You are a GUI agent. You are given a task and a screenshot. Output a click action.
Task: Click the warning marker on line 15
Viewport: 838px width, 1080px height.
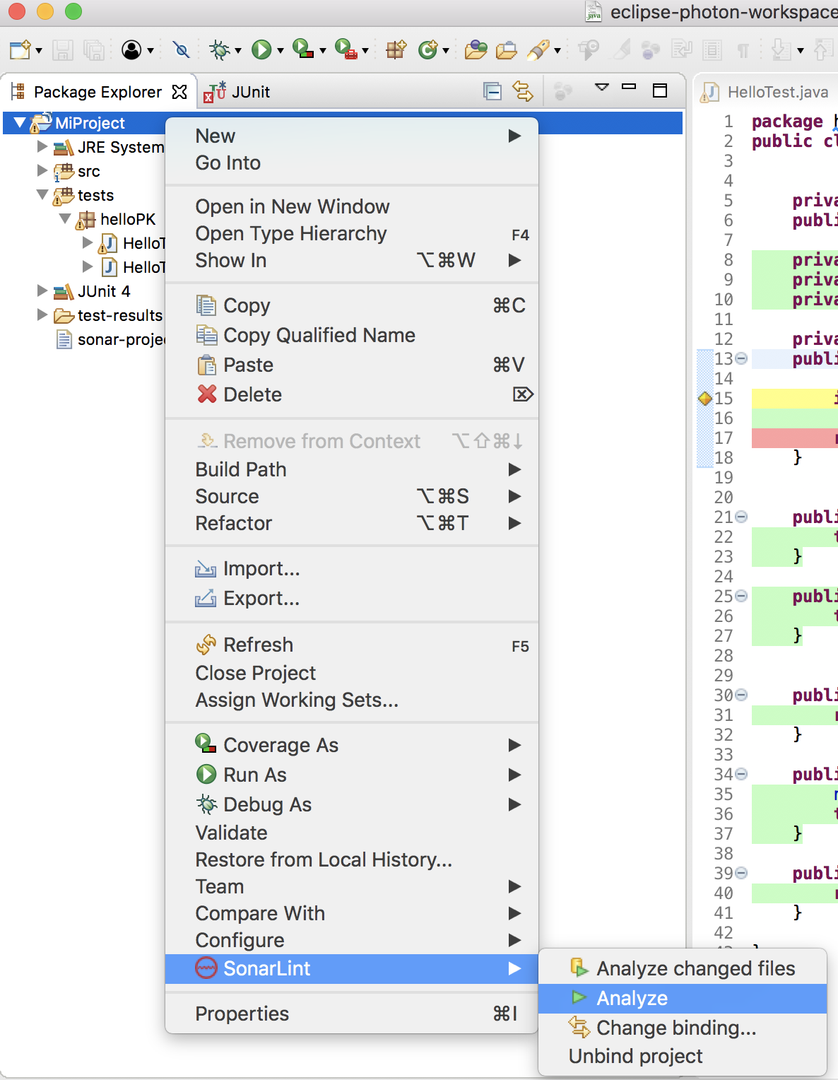coord(704,398)
